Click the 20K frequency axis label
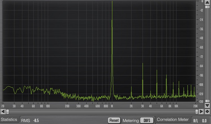The height and width of the screenshot is (124, 211). click(195, 106)
